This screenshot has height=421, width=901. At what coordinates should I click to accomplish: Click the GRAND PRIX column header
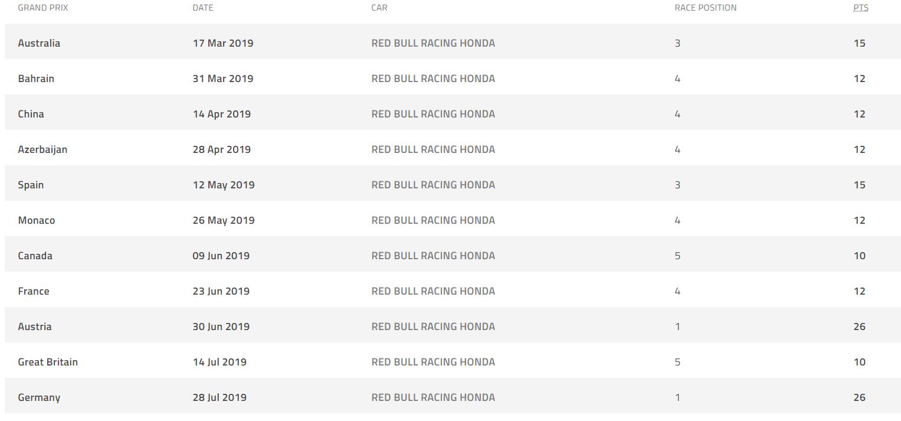click(x=43, y=8)
